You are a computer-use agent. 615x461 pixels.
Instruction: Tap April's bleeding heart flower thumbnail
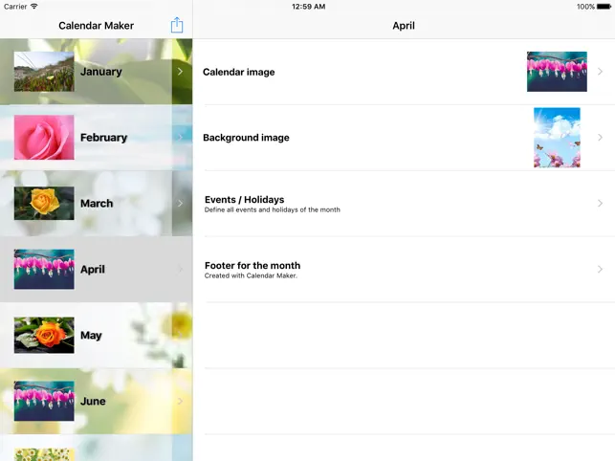coord(44,269)
